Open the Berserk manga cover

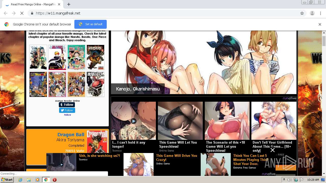[x=96, y=57]
